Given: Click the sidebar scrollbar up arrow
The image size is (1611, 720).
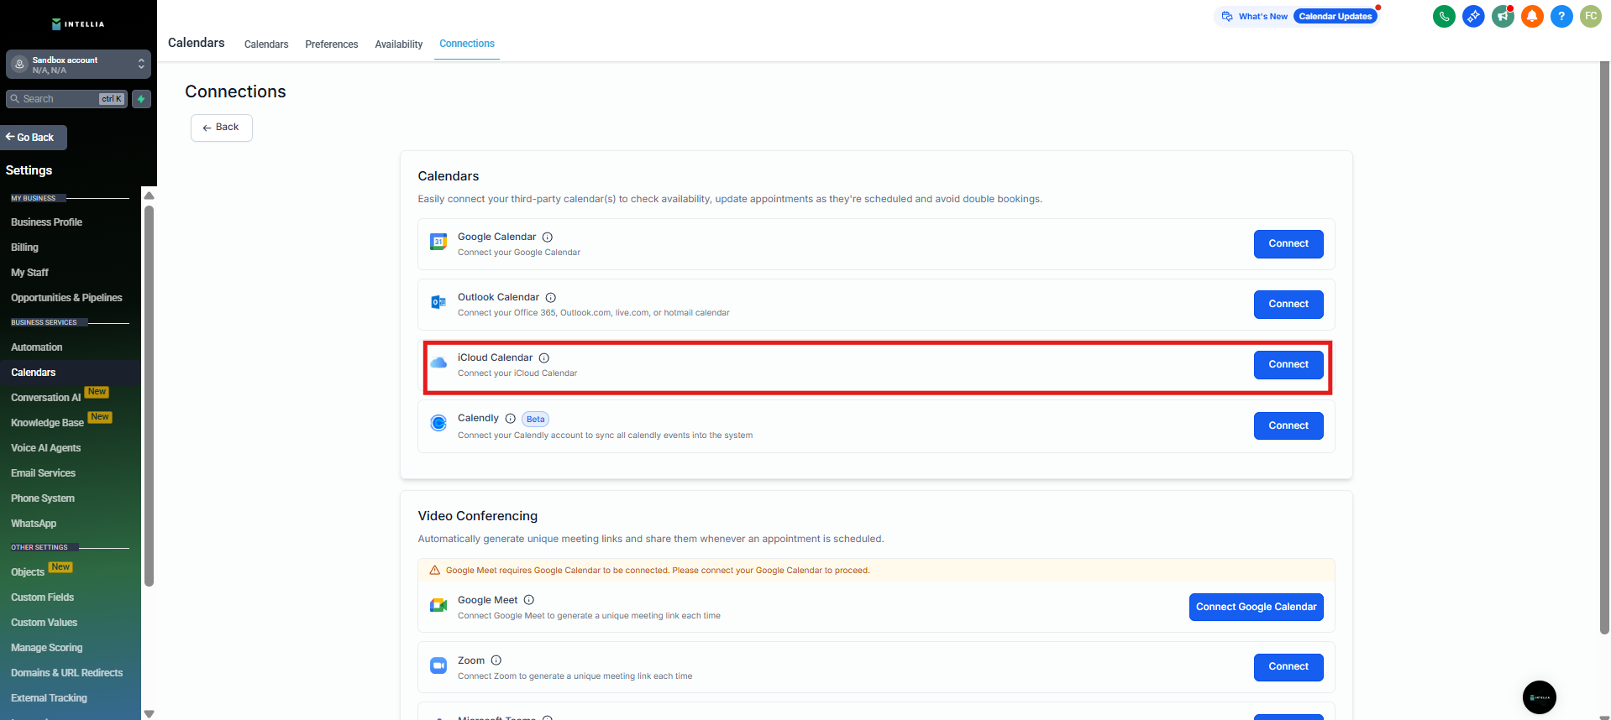Looking at the screenshot, I should [x=149, y=196].
